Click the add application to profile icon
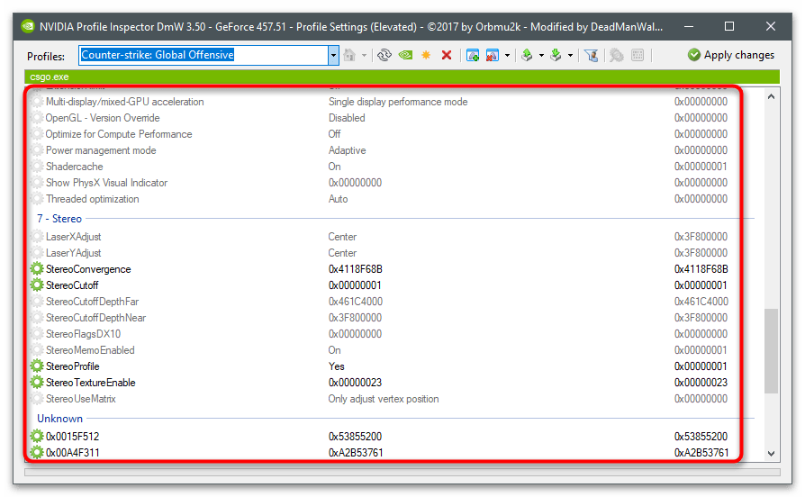The height and width of the screenshot is (497, 805). (x=473, y=55)
